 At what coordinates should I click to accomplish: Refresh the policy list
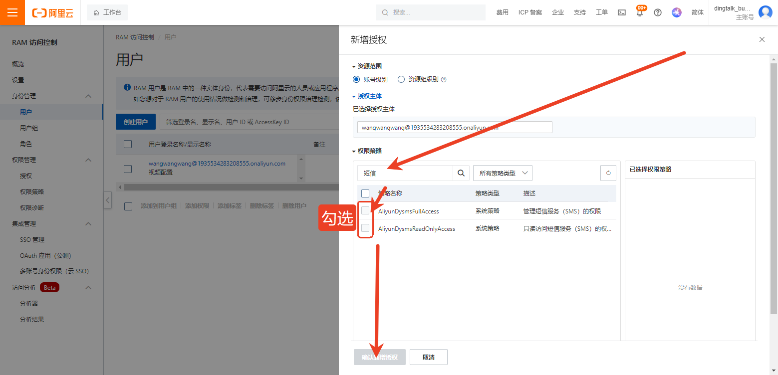tap(608, 173)
